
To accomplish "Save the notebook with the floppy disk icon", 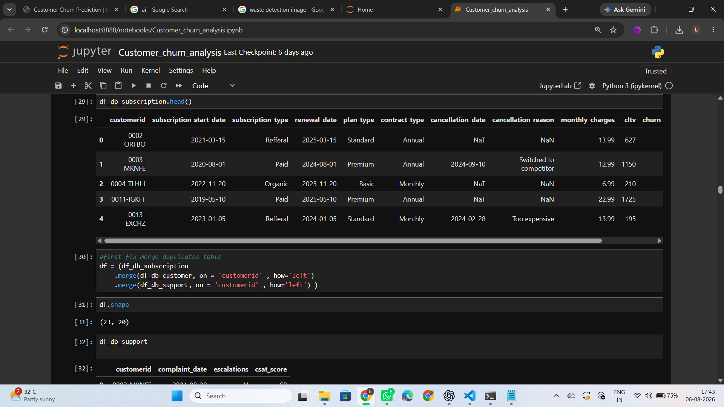I will point(58,86).
